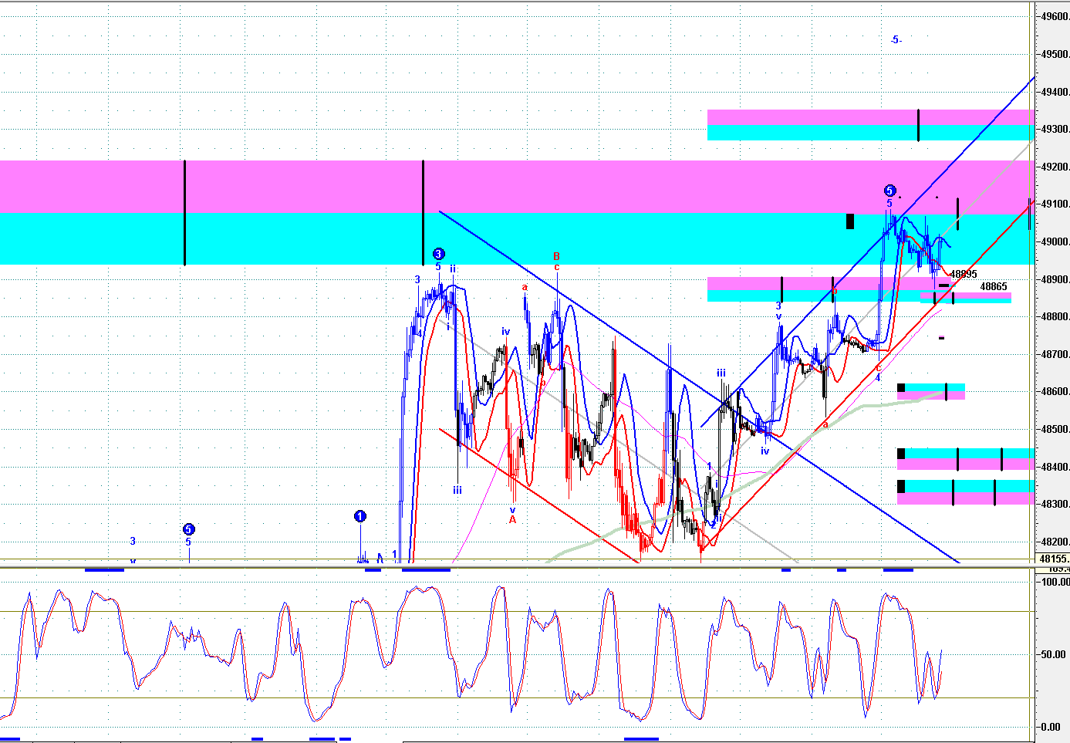Select the 48800 price axis label
This screenshot has width=1070, height=743.
tap(1055, 317)
